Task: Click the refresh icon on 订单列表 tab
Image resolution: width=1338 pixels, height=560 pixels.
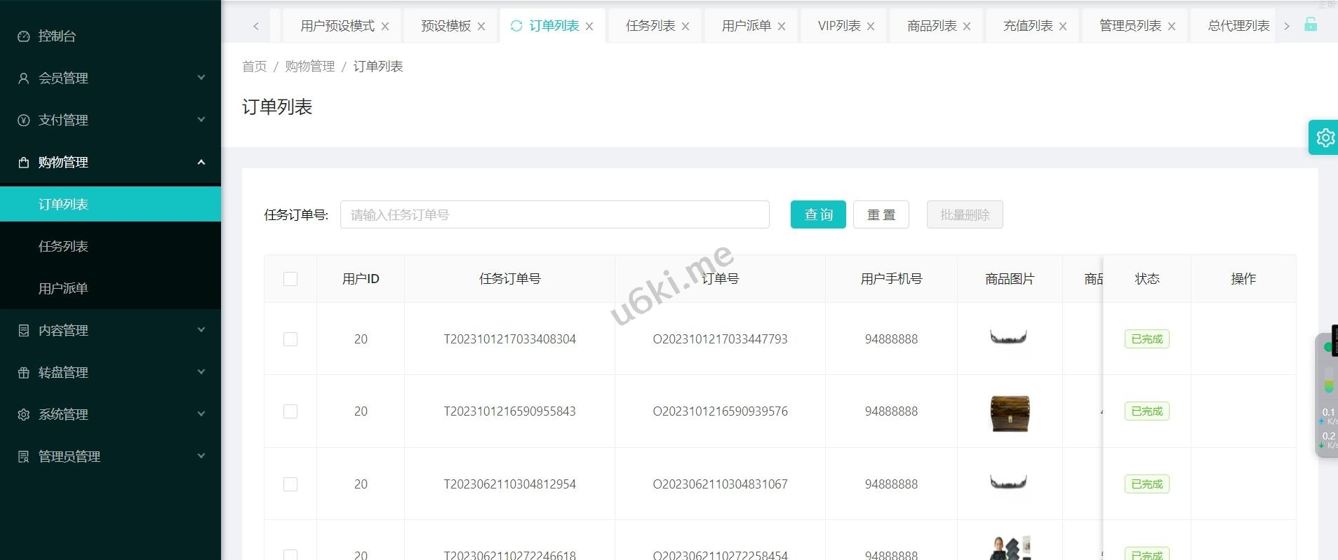Action: 516,26
